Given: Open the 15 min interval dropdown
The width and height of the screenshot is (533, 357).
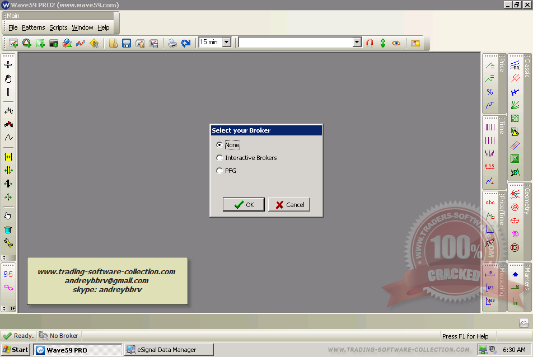Looking at the screenshot, I should [227, 43].
